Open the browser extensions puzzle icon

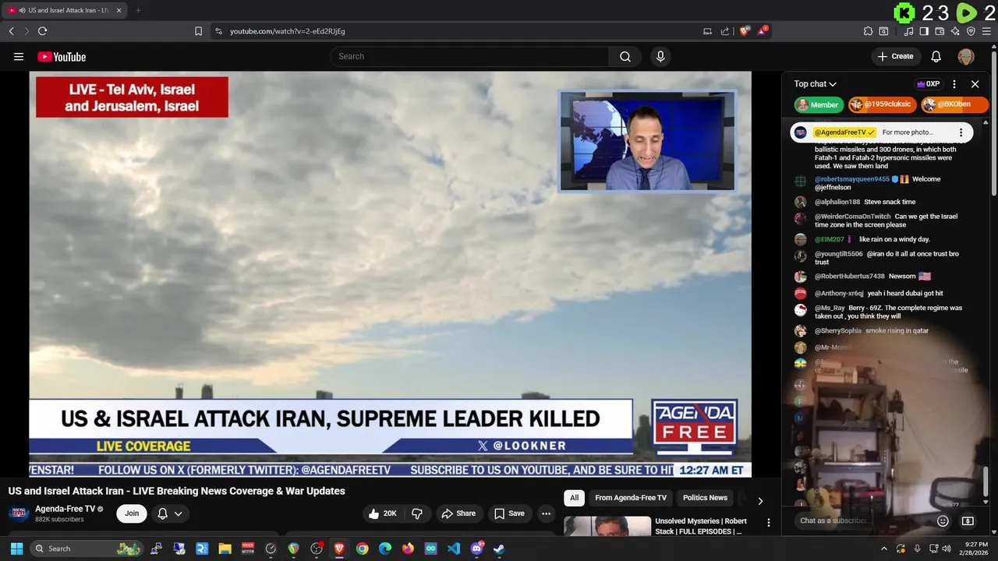pyautogui.click(x=868, y=31)
